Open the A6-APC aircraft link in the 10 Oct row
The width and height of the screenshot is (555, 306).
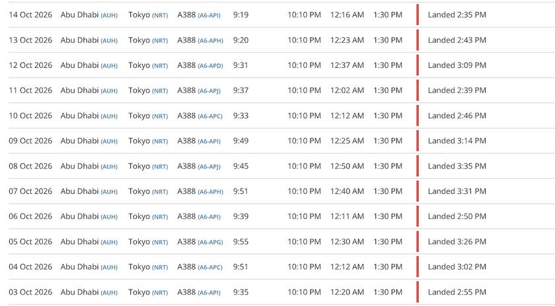click(210, 116)
